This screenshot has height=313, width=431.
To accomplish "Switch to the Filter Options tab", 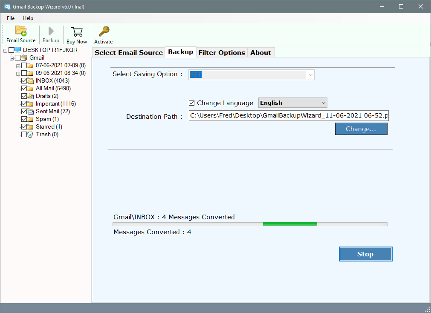I will [x=222, y=52].
